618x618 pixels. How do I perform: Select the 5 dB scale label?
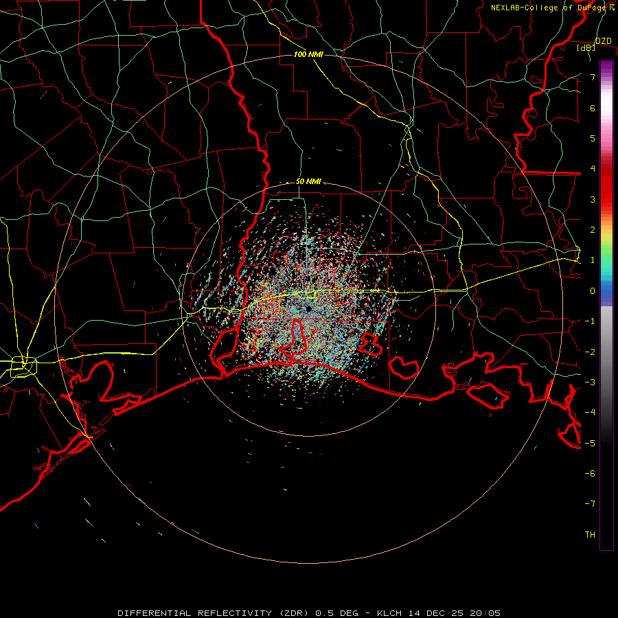pyautogui.click(x=593, y=138)
